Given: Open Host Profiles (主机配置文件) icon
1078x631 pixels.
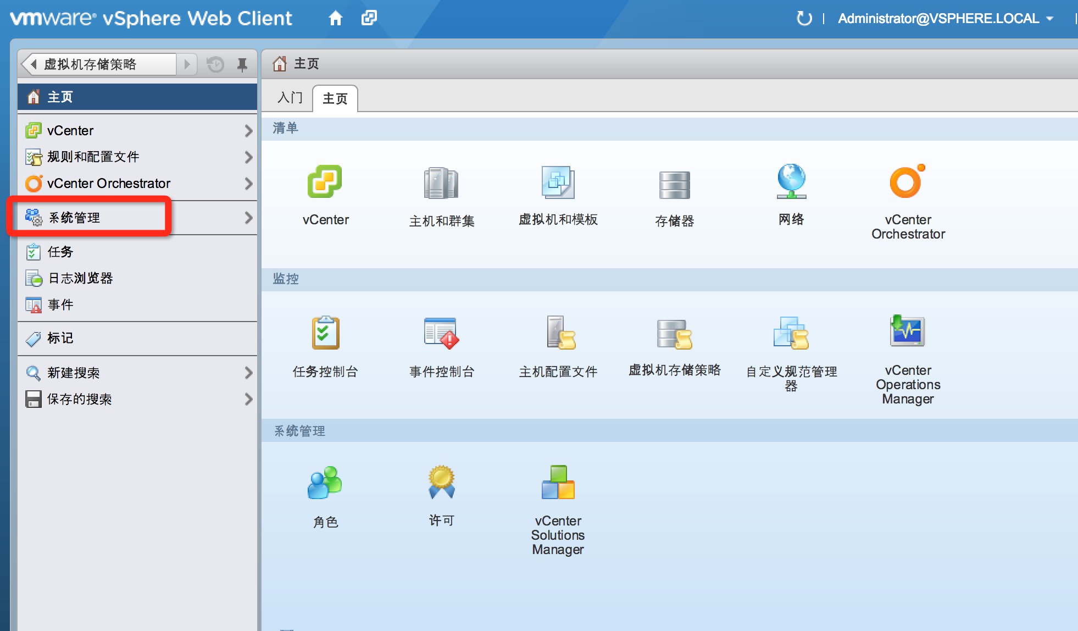Looking at the screenshot, I should pyautogui.click(x=560, y=333).
